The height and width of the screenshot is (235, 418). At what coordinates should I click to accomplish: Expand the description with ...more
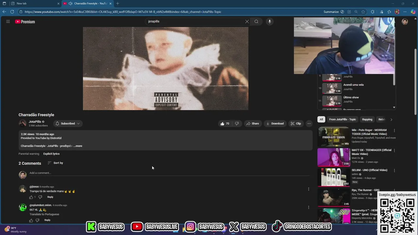point(78,146)
